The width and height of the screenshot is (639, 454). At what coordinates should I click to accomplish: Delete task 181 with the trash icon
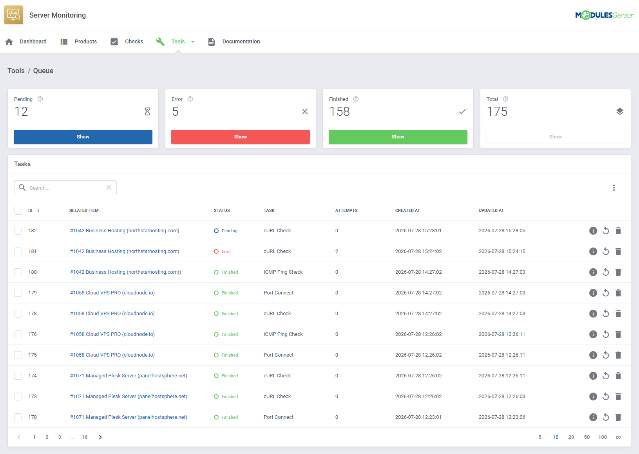(x=618, y=251)
